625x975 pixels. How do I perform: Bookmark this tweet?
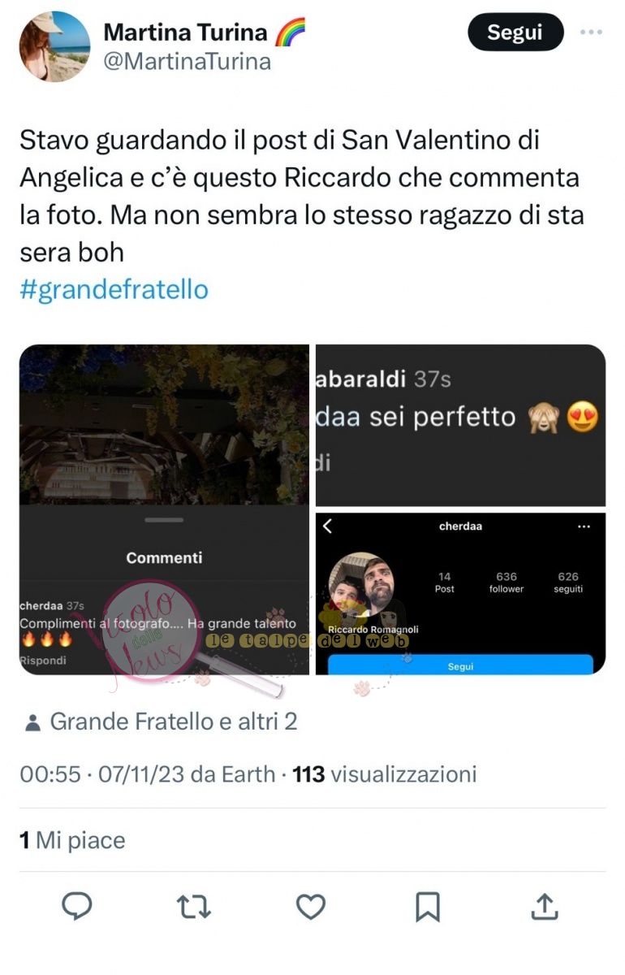pyautogui.click(x=428, y=907)
